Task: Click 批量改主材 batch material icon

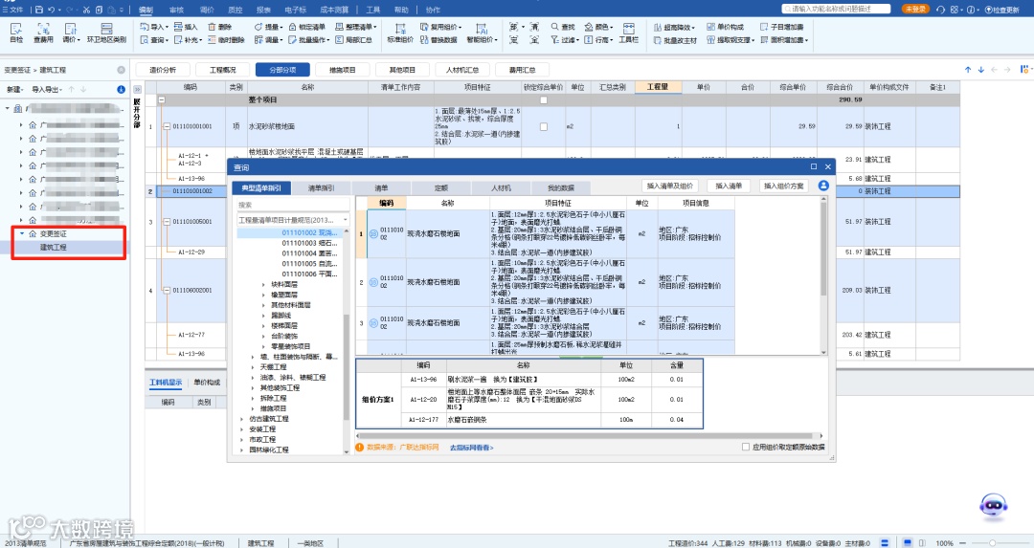Action: coord(675,40)
